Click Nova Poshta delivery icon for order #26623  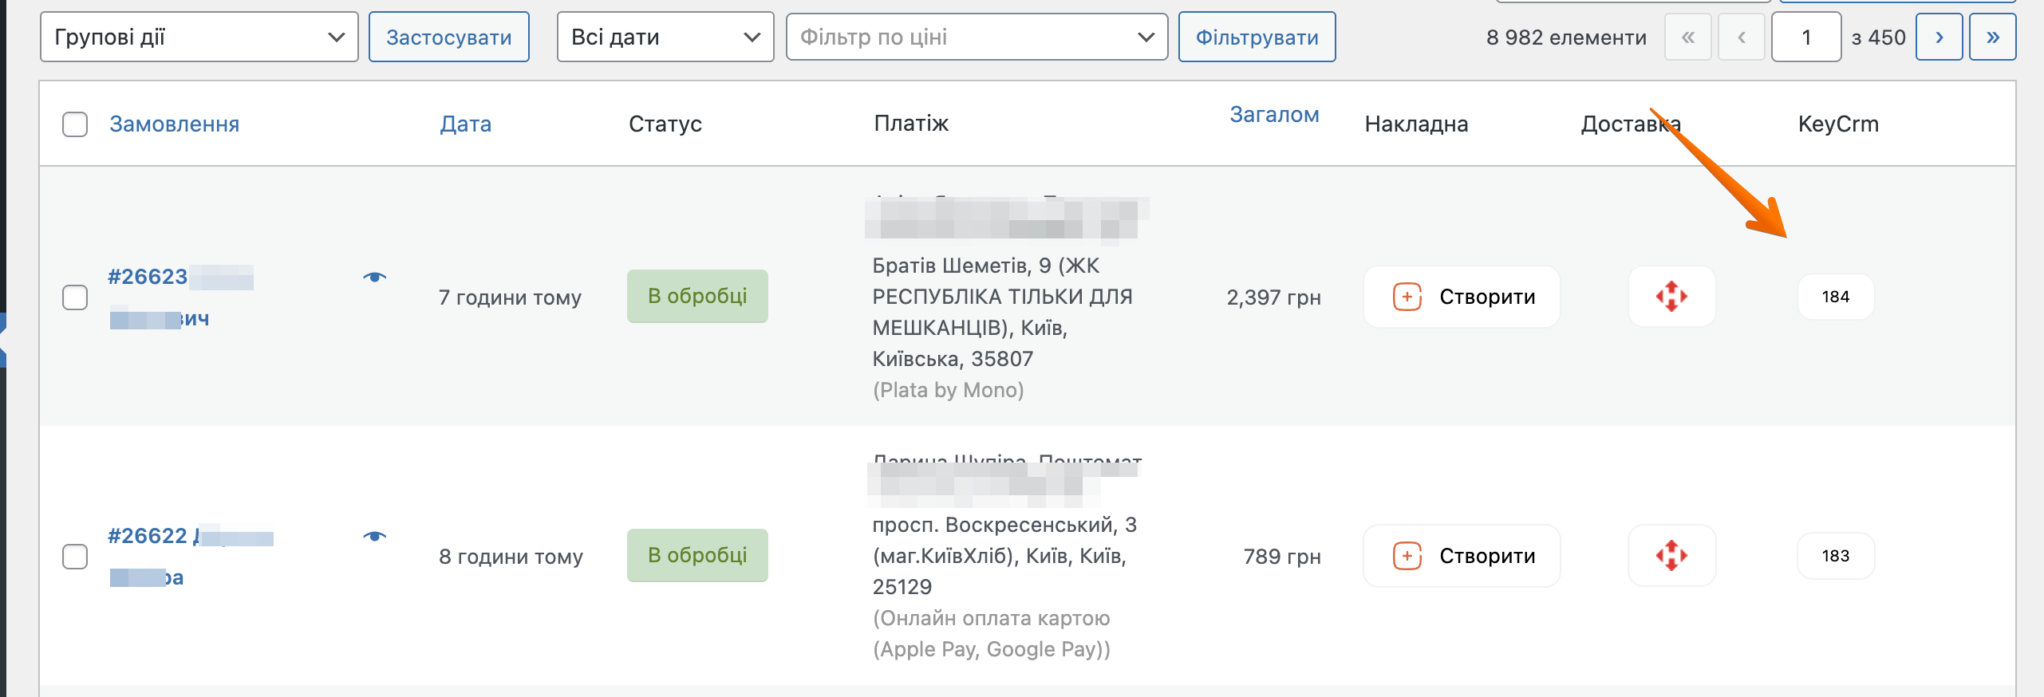click(1671, 297)
